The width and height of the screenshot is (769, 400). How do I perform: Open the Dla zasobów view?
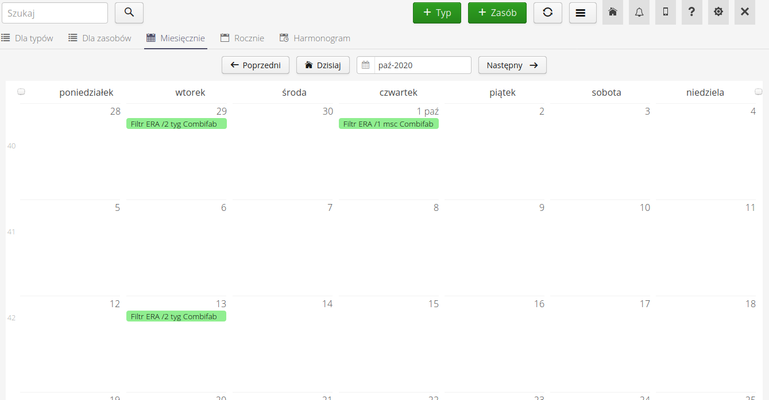point(99,38)
